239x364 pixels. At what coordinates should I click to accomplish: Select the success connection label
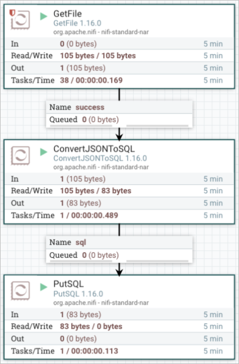pyautogui.click(x=90, y=107)
